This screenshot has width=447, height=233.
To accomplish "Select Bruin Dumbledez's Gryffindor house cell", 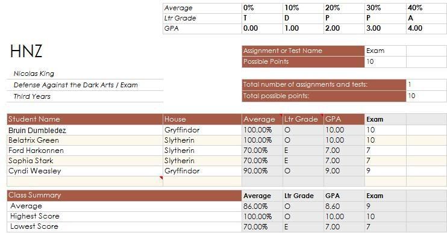I will pos(202,130).
